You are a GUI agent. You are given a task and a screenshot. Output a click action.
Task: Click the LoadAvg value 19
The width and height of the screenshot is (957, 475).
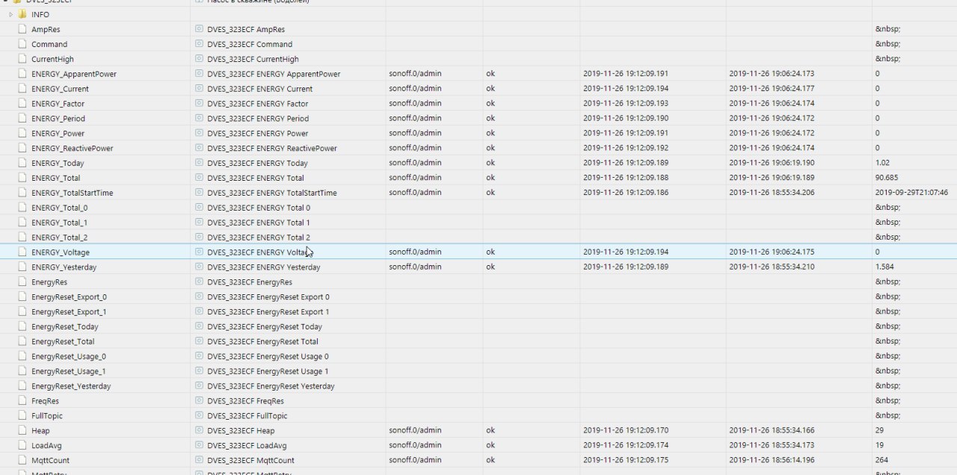[x=879, y=445]
